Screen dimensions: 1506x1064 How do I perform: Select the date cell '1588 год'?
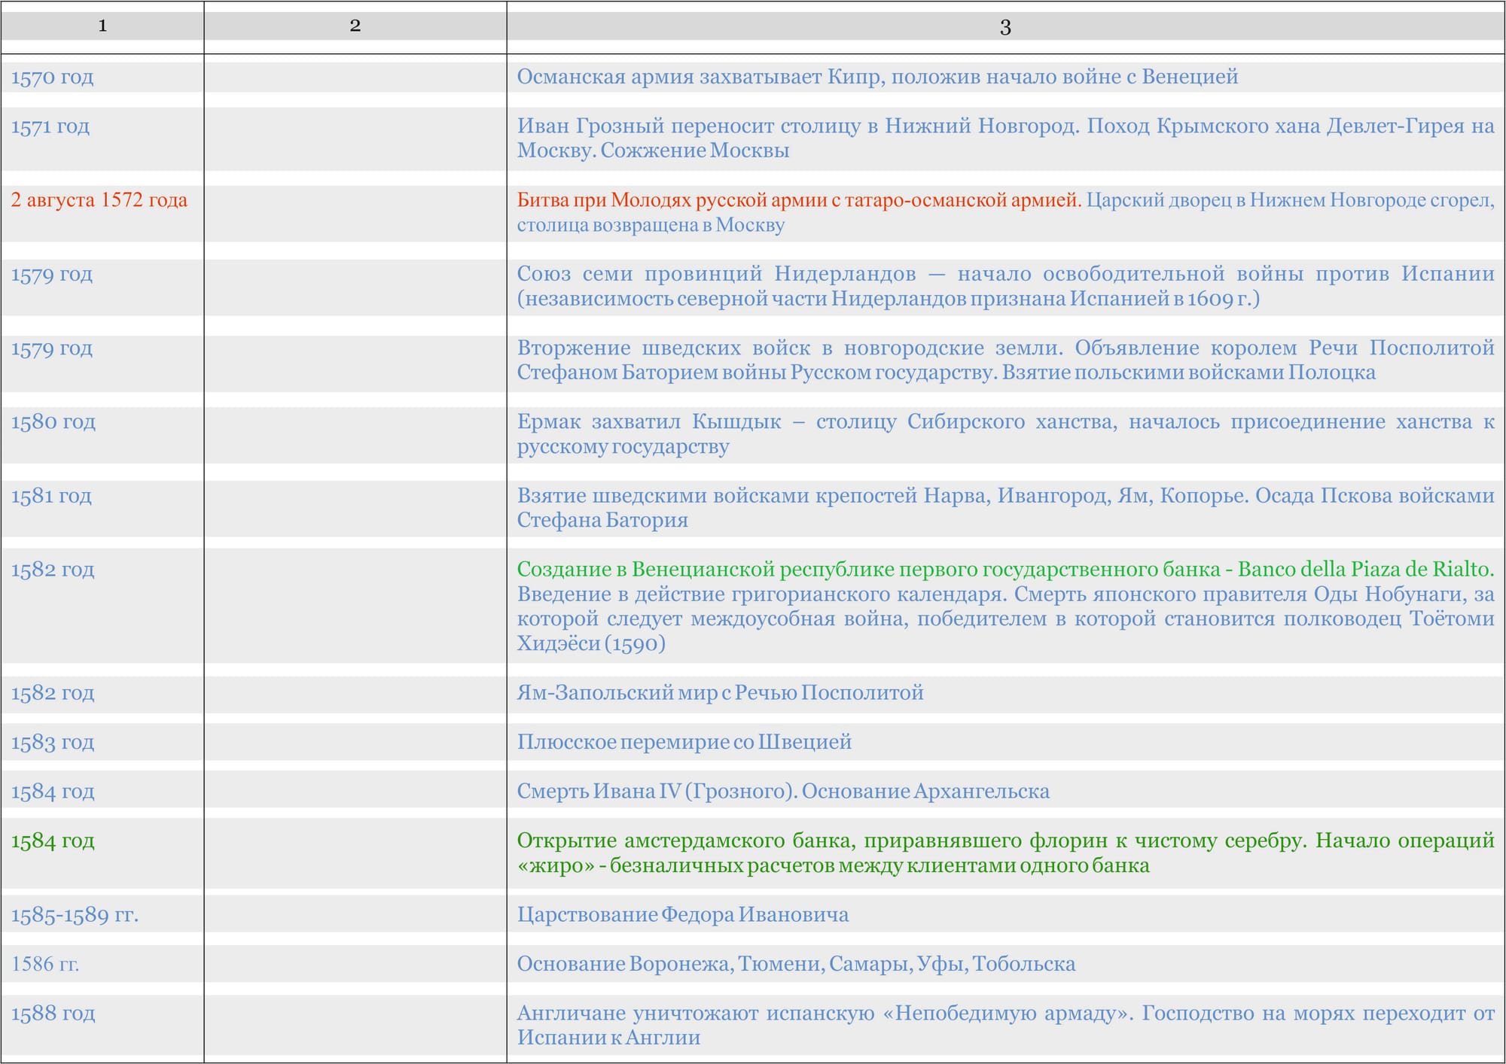pos(53,1014)
